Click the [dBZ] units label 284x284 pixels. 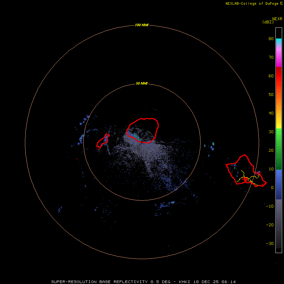coord(268,22)
